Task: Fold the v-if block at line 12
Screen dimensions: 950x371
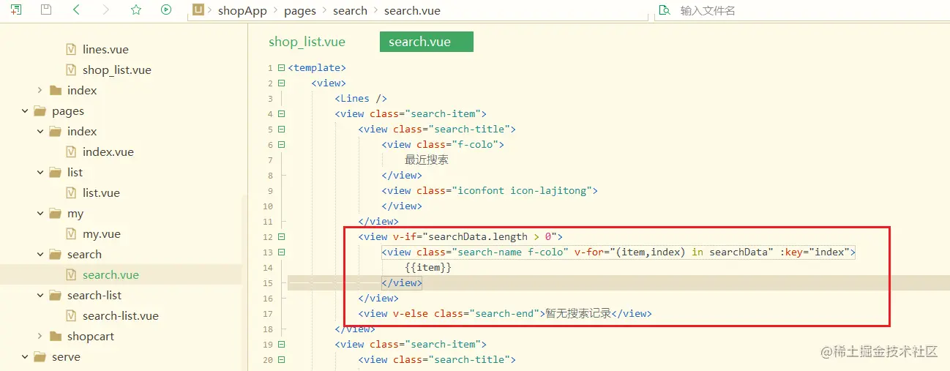Action: coord(282,237)
